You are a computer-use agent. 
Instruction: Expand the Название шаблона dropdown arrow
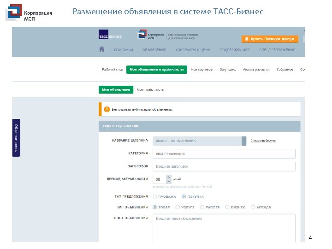pyautogui.click(x=244, y=141)
